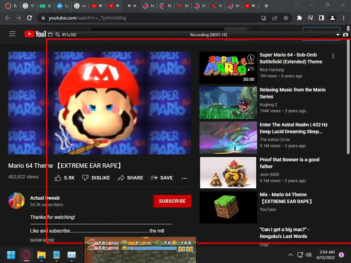351x263 pixels.
Task: Click the Mario video player
Action: coord(99,103)
